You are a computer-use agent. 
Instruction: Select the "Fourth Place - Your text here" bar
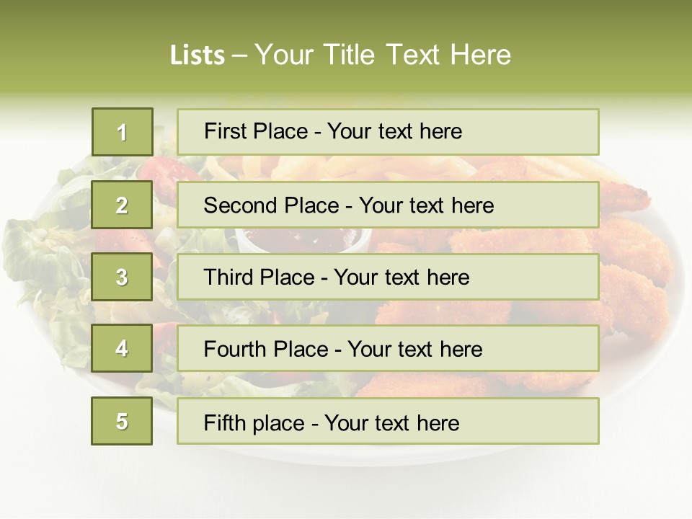tap(388, 348)
